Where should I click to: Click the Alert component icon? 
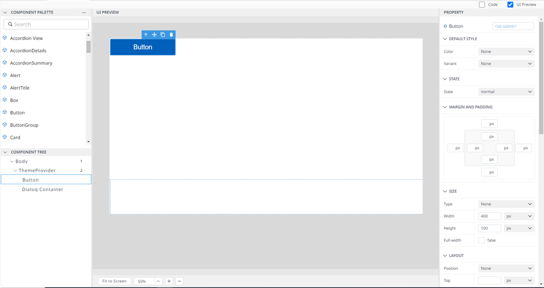click(5, 75)
